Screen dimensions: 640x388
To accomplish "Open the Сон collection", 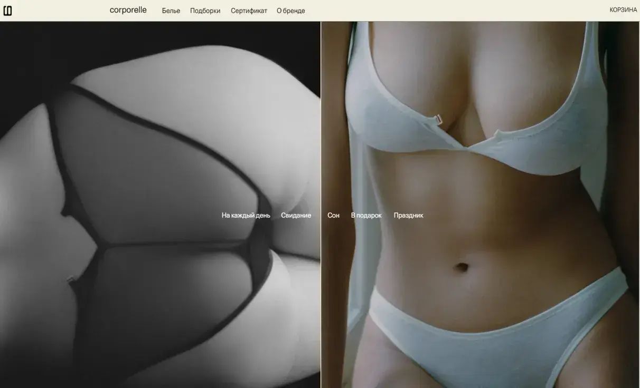I will coord(333,215).
